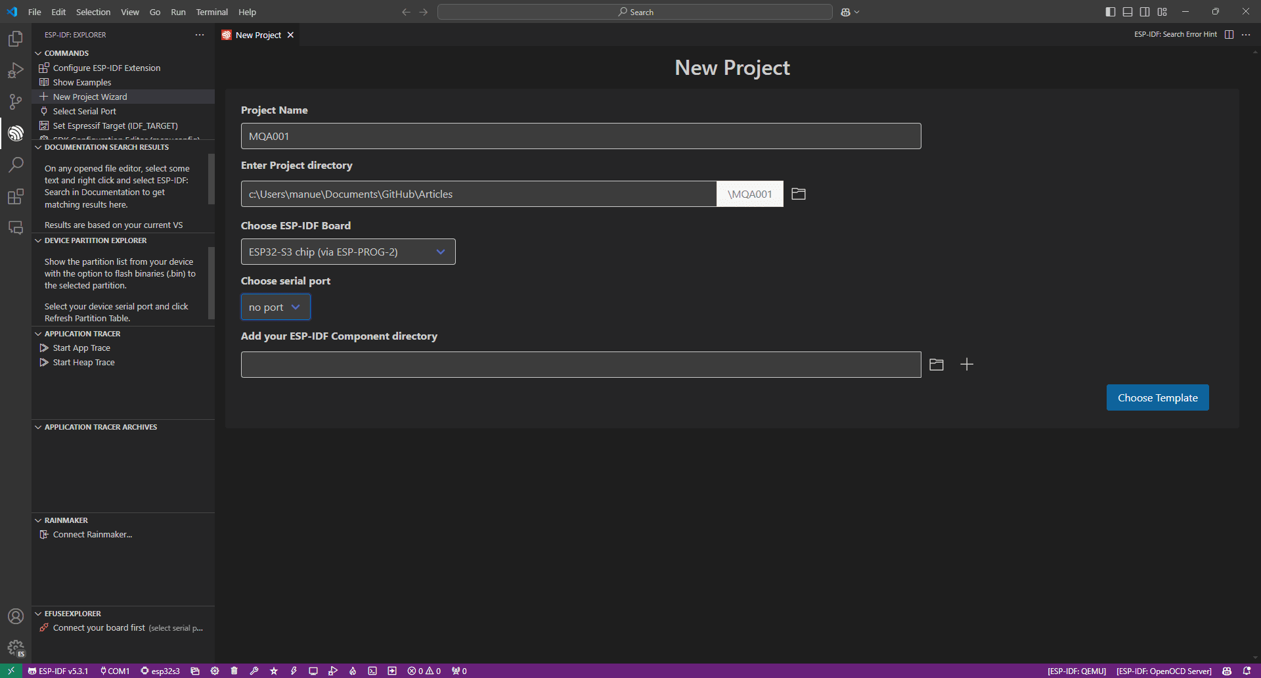The width and height of the screenshot is (1261, 678).
Task: Click the Copilot icon next to search bar
Action: (846, 12)
